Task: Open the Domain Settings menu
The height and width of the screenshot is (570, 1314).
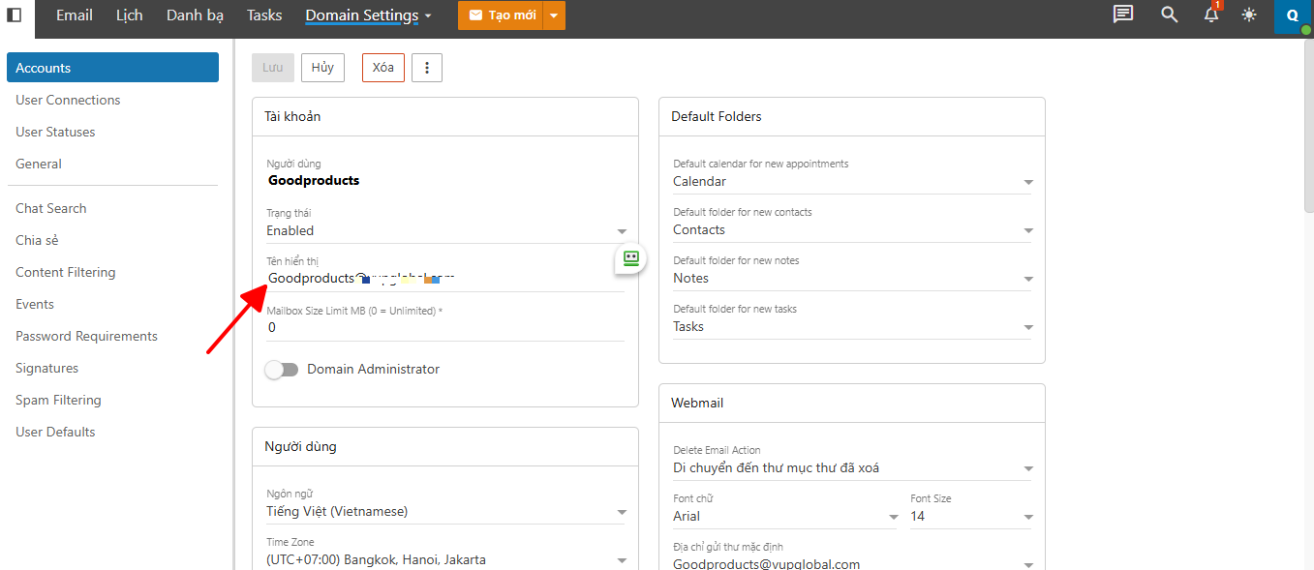Action: tap(368, 15)
